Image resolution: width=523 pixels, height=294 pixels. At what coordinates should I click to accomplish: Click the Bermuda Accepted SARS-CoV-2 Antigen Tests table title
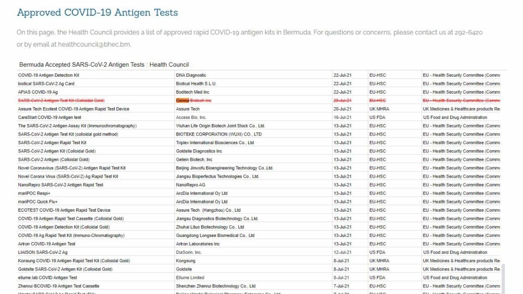[x=104, y=64]
